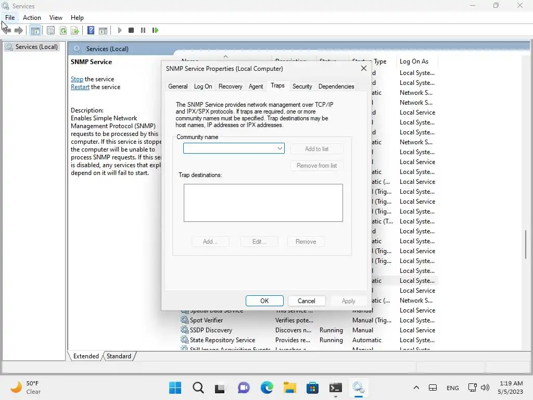Viewport: 533px width, 400px height.
Task: Close the SNMP Service Properties dialog
Action: pyautogui.click(x=364, y=68)
